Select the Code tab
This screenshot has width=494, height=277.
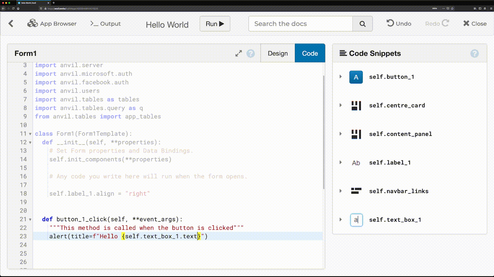point(310,53)
